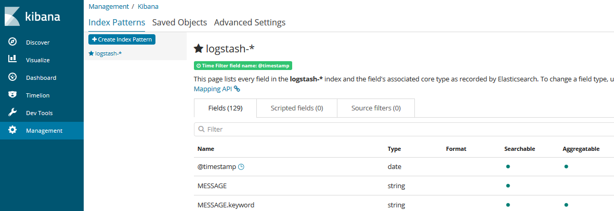Open Dev Tools via wrench icon
614x211 pixels.
click(13, 112)
